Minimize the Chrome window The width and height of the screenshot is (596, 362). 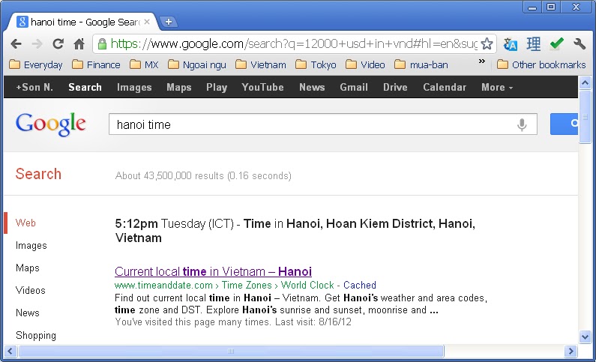(x=532, y=7)
